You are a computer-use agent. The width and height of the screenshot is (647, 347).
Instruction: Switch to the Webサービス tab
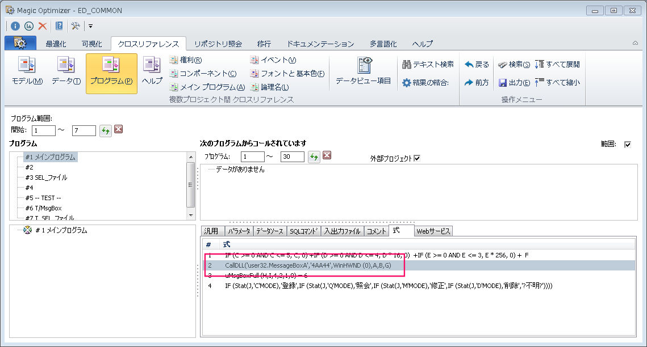433,231
